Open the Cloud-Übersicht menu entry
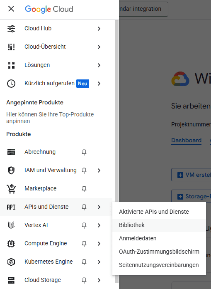Image resolution: width=211 pixels, height=289 pixels. pyautogui.click(x=56, y=47)
